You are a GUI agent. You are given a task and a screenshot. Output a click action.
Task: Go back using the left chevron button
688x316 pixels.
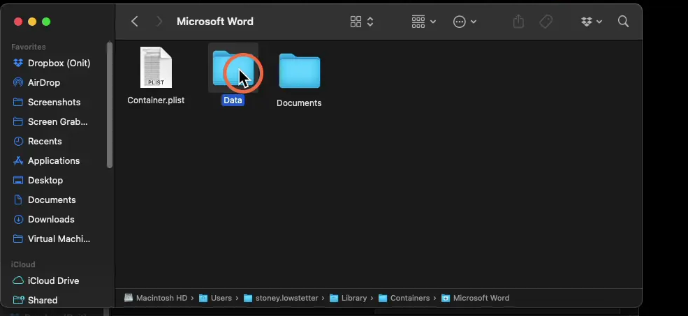pyautogui.click(x=135, y=22)
